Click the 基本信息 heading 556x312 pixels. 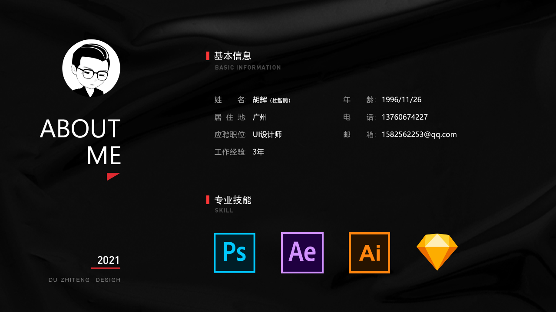pos(232,56)
